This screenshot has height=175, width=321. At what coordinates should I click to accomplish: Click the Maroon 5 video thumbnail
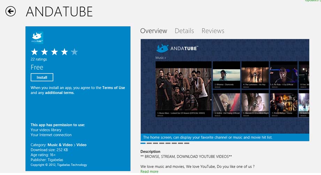[x=255, y=104]
